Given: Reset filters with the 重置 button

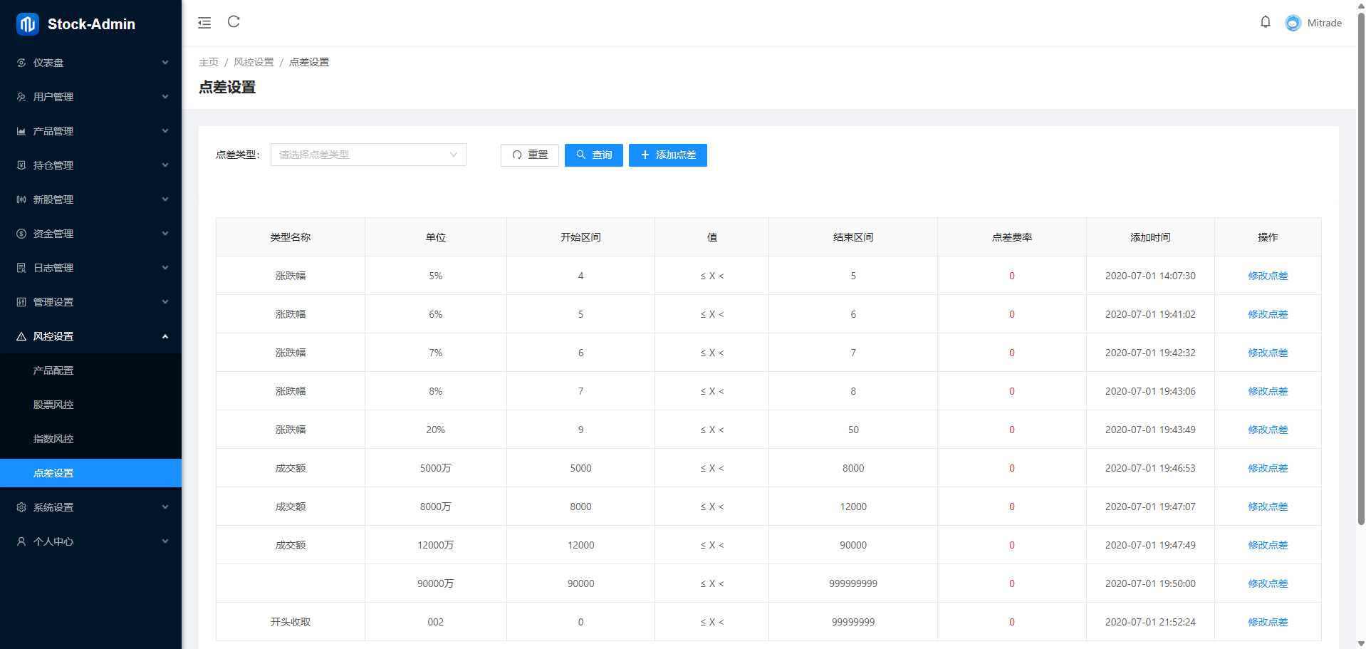Looking at the screenshot, I should tap(529, 155).
